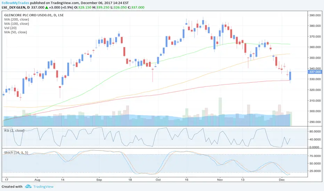This screenshot has height=191, width=324.
Task: Click the RSI 80.0000 scale label
Action: (x=315, y=131)
